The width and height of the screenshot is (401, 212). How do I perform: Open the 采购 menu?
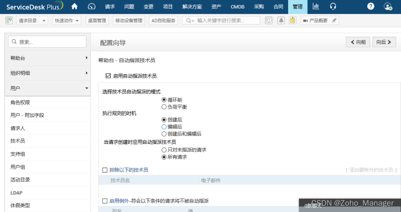[x=259, y=7]
